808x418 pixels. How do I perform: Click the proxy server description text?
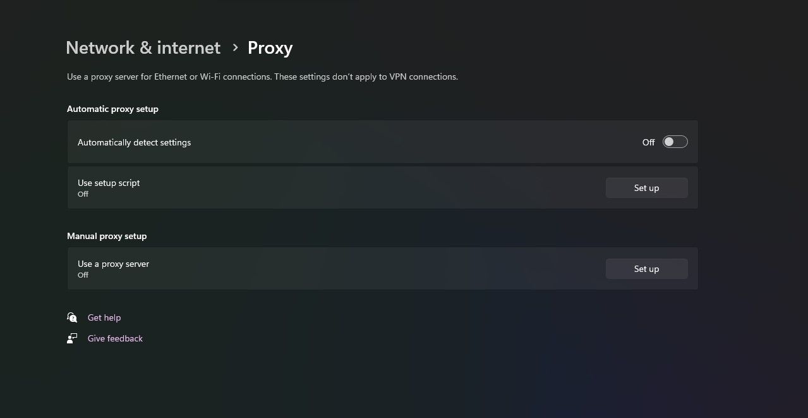262,77
